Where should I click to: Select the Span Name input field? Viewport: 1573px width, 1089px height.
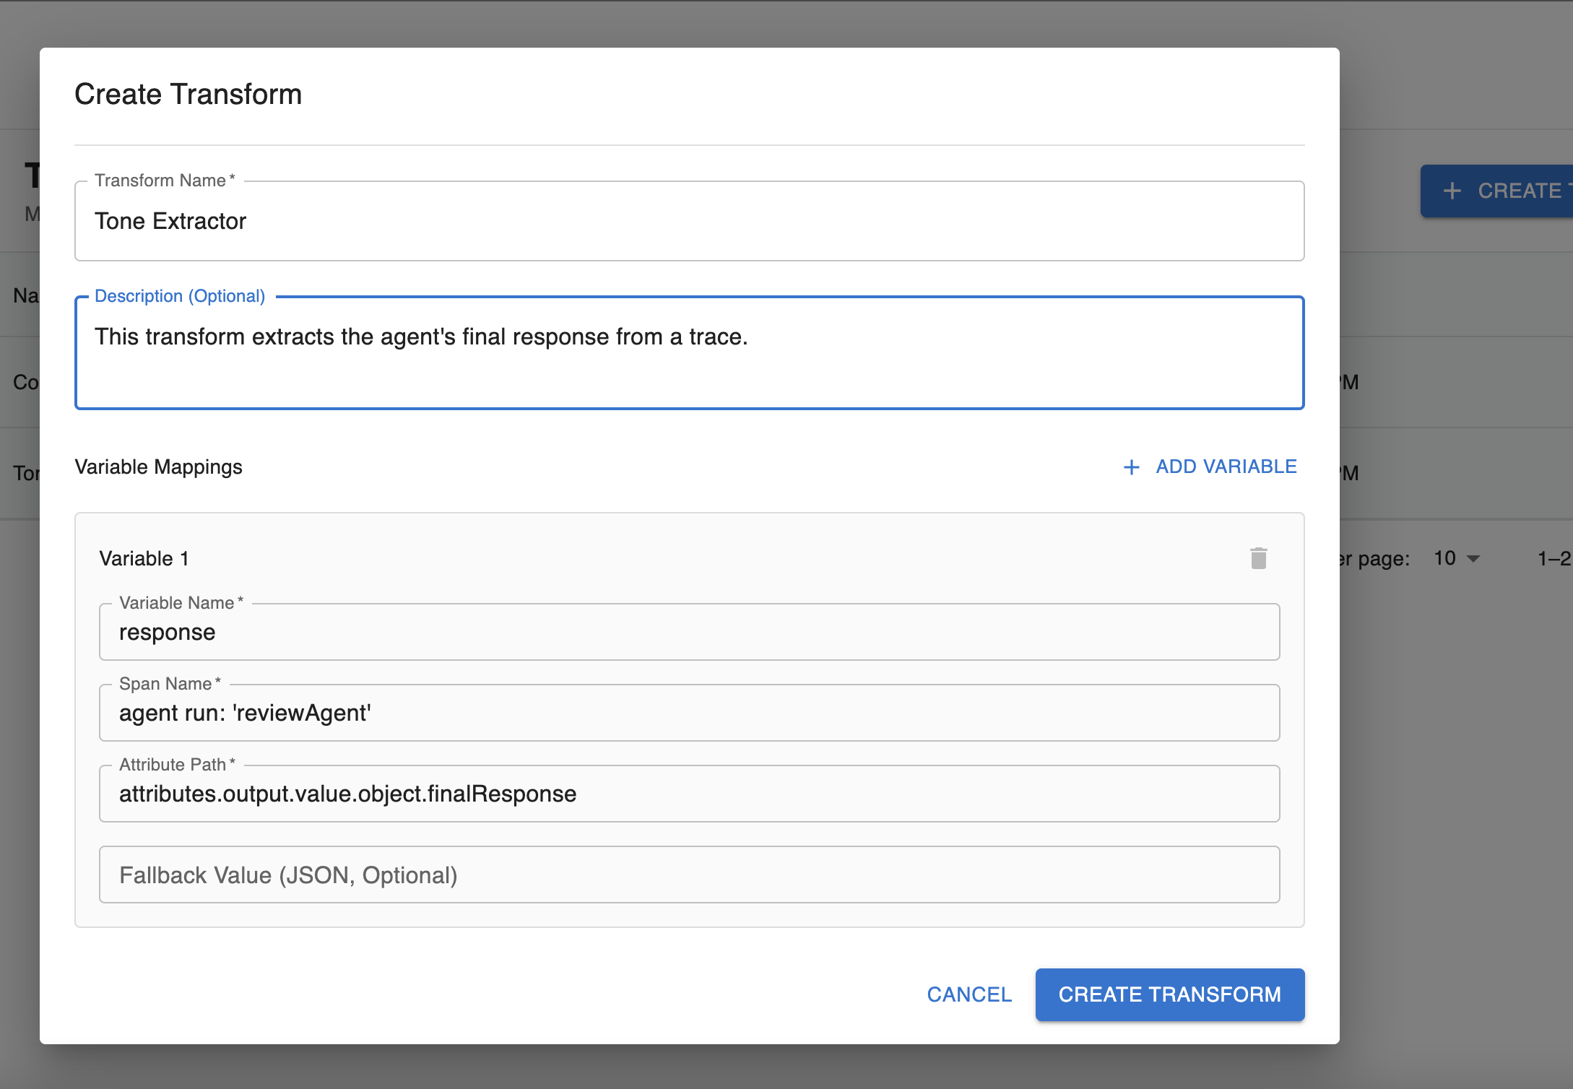click(x=688, y=713)
